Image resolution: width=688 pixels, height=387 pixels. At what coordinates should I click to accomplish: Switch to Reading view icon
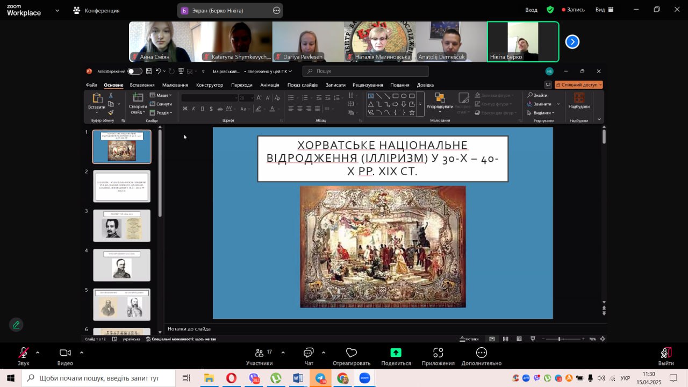519,339
